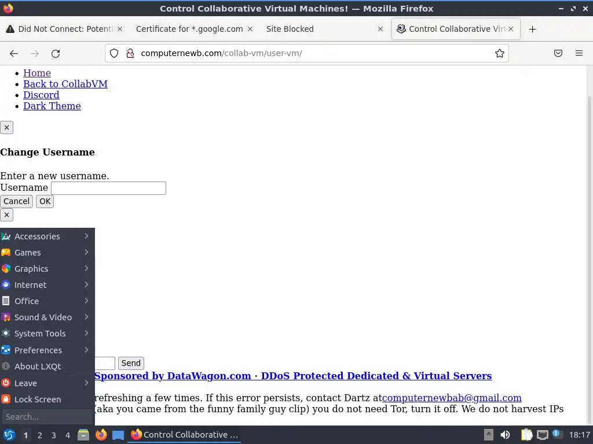593x444 pixels.
Task: Click the browser Forward arrow
Action: 35,53
